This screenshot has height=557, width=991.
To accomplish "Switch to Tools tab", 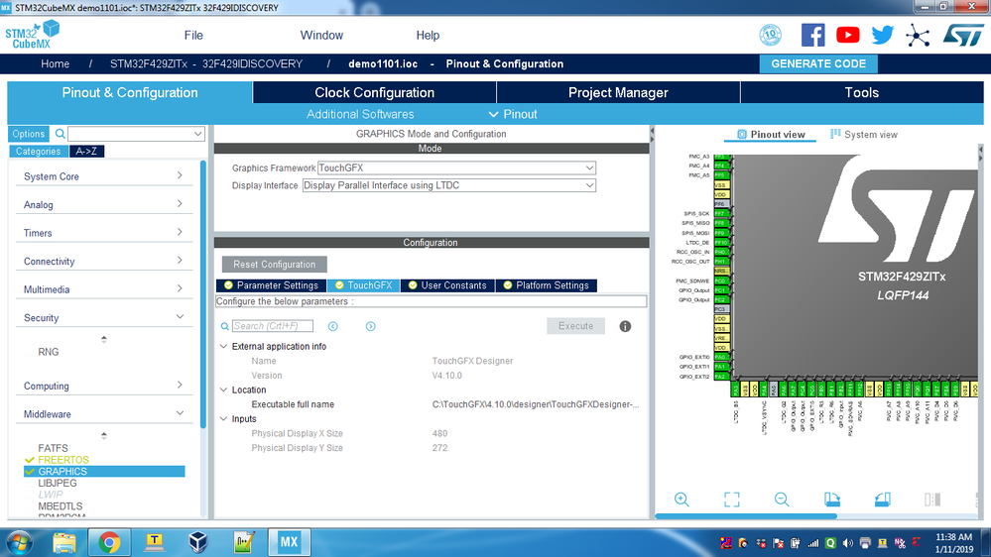I will [x=862, y=93].
